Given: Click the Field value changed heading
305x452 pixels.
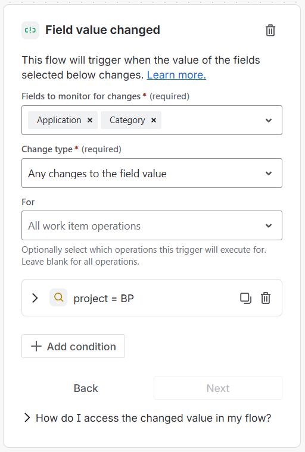Looking at the screenshot, I should point(102,30).
